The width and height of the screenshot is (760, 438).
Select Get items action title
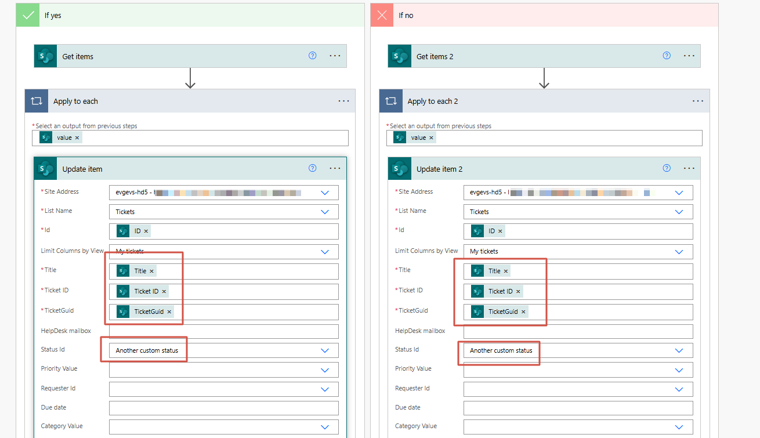pyautogui.click(x=78, y=56)
